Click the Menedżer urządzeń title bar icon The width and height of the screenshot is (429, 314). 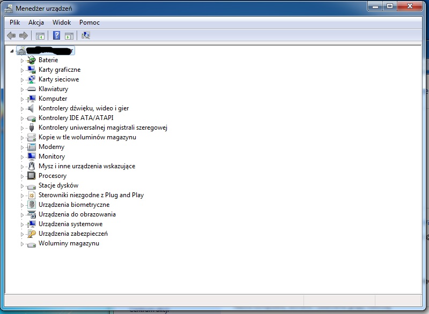pos(9,9)
